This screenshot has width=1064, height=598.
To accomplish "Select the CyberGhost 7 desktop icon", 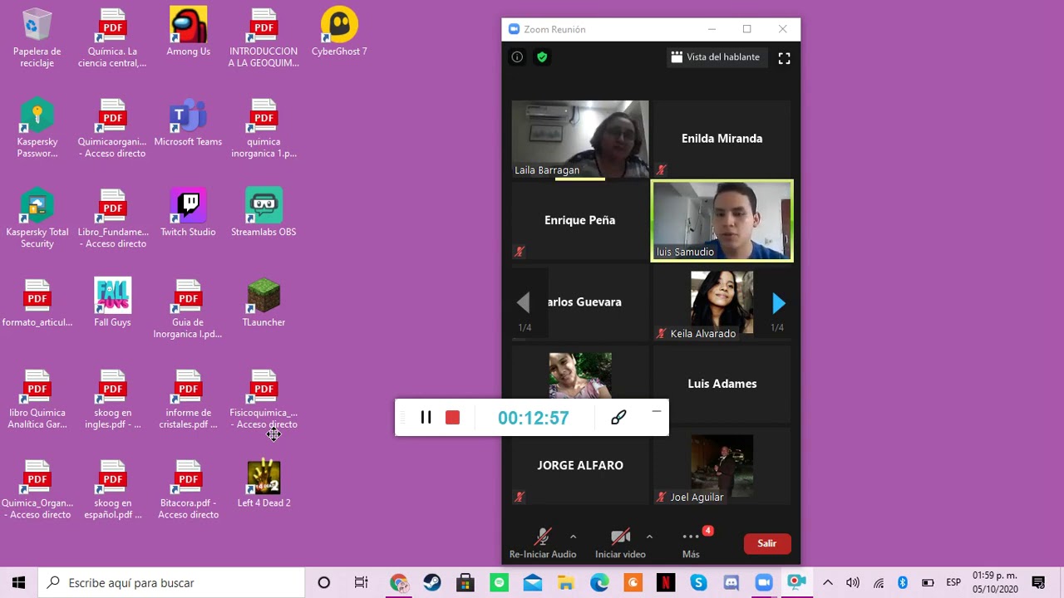I will pyautogui.click(x=339, y=32).
